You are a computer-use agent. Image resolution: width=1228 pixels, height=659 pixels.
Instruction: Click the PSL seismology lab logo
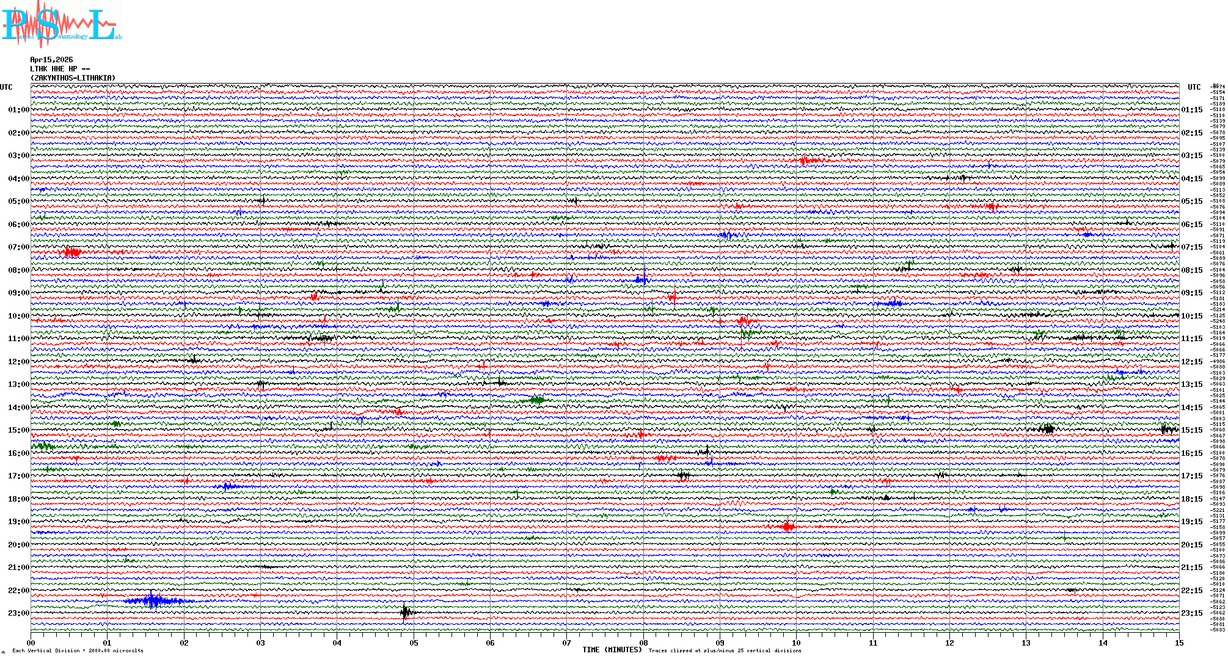[x=60, y=24]
